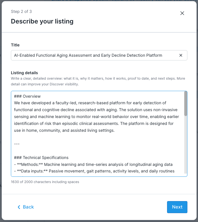Click the --- separator line in details
This screenshot has height=222, width=198.
[17, 144]
